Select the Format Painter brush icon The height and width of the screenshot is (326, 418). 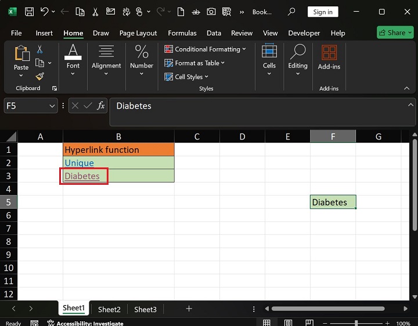click(39, 76)
